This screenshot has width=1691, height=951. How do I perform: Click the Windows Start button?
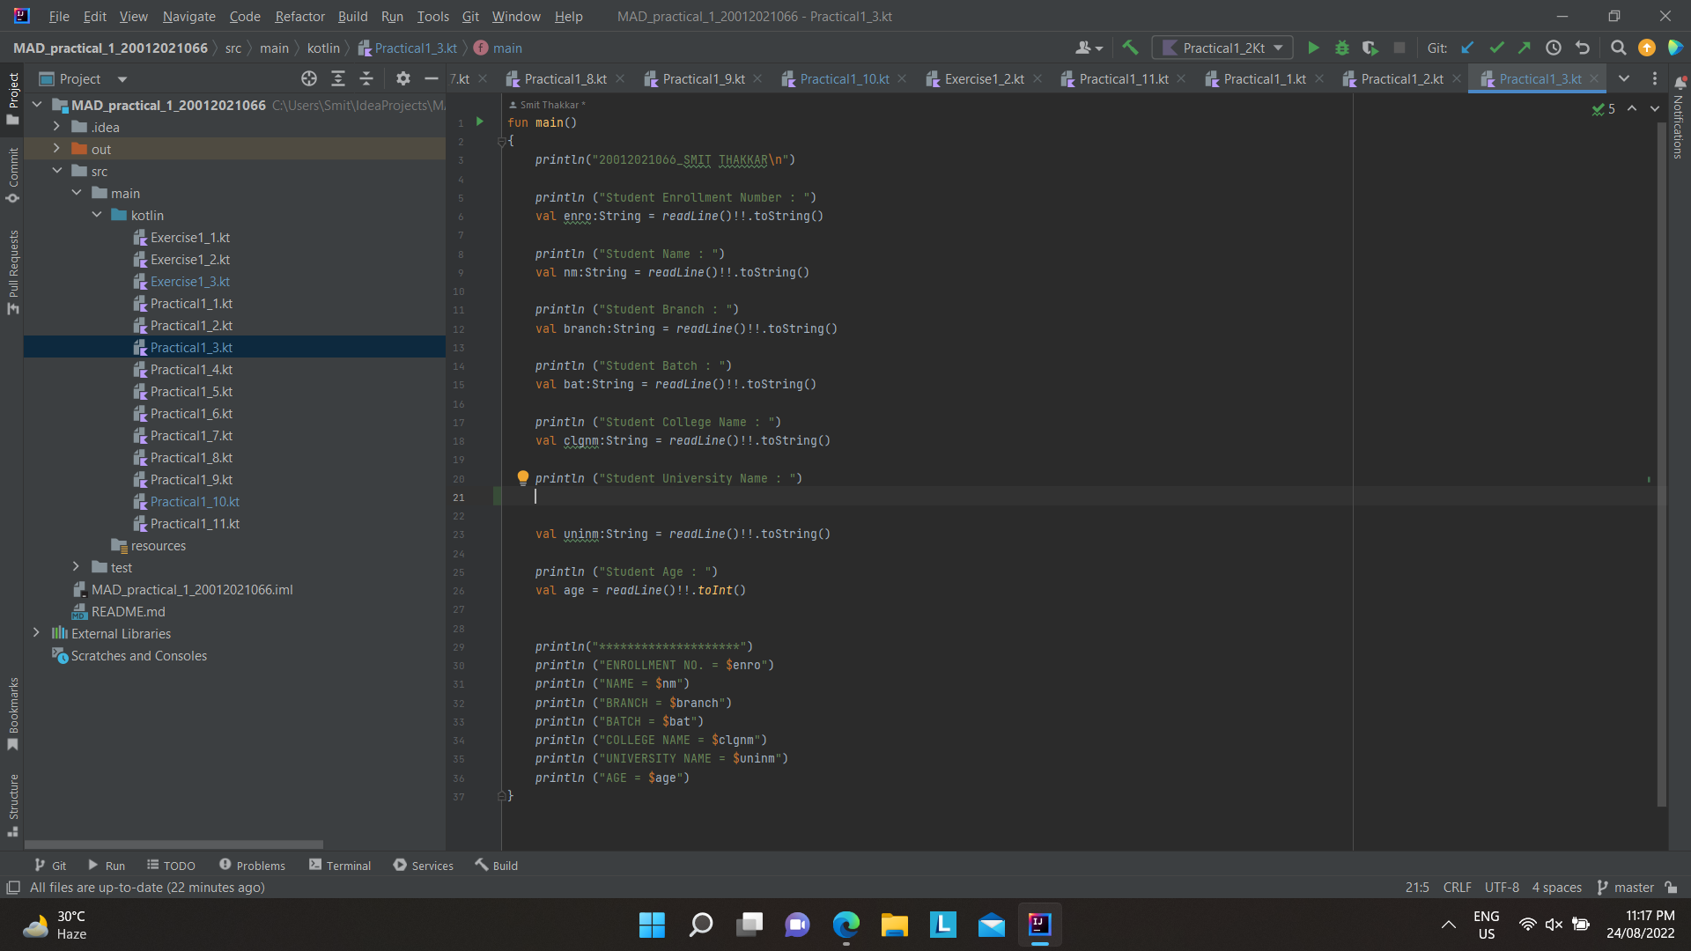(652, 925)
